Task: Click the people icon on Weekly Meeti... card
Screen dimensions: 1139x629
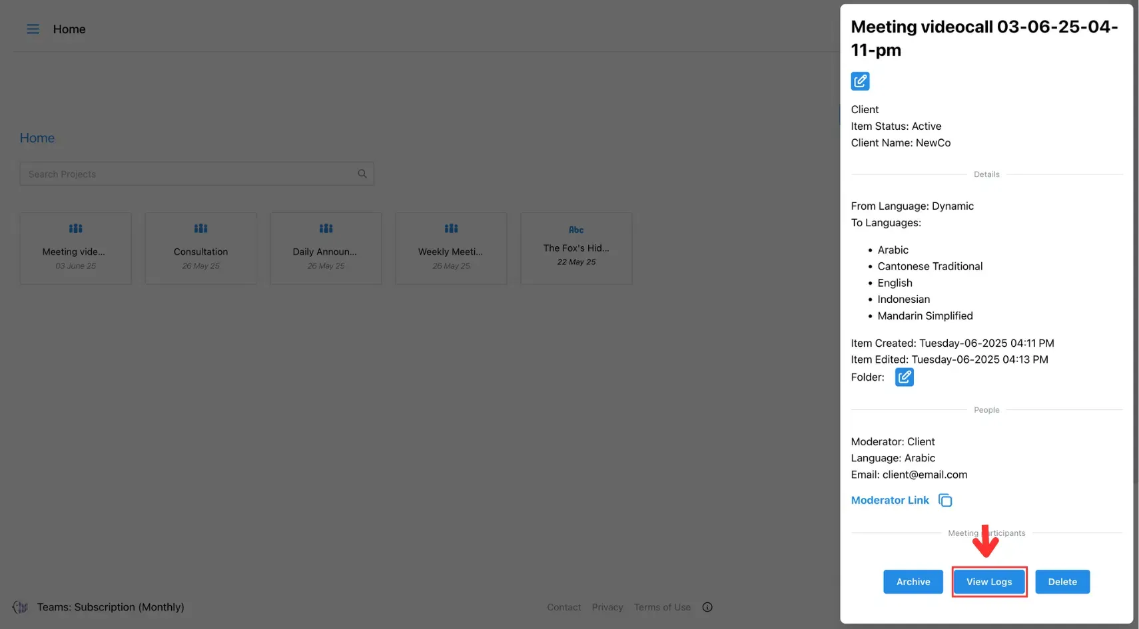Action: (451, 228)
